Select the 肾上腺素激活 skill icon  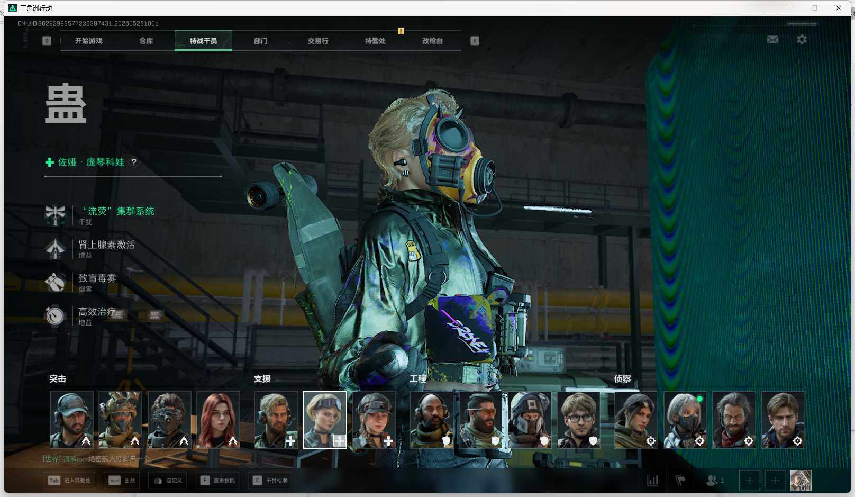tap(55, 249)
